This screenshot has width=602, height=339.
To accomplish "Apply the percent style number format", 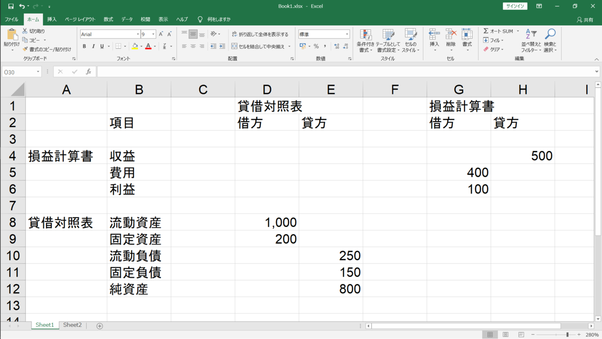I will point(316,46).
